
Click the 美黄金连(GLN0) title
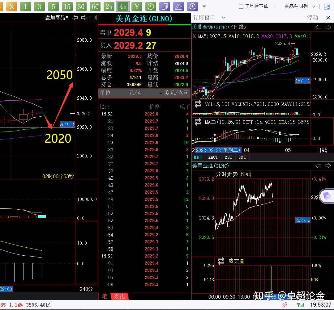(x=144, y=19)
